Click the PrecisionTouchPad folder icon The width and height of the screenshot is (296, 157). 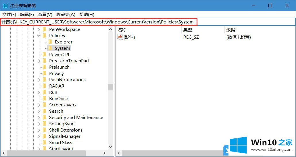coord(45,61)
